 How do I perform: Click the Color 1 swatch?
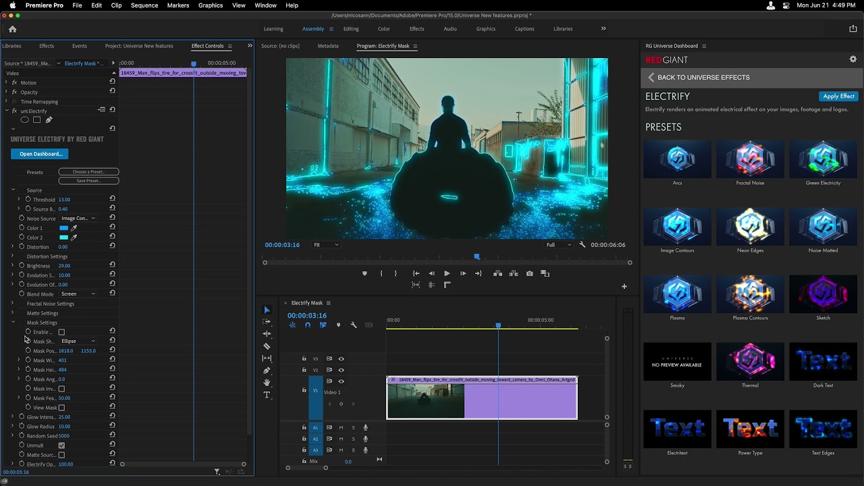[63, 228]
